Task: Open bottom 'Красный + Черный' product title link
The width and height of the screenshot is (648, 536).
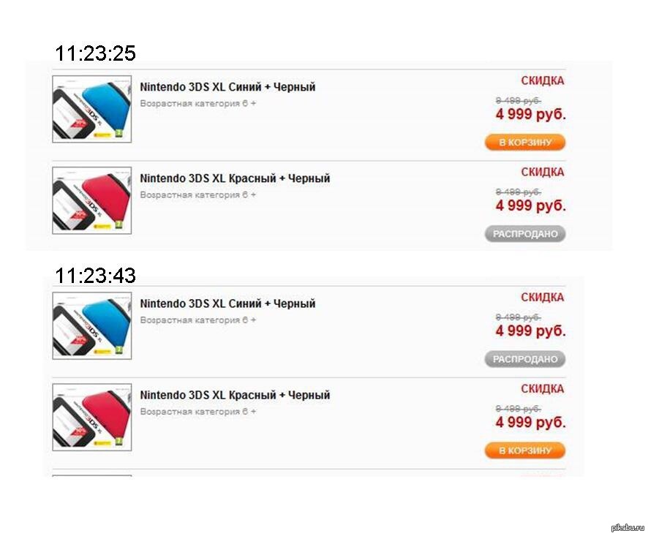Action: [236, 395]
